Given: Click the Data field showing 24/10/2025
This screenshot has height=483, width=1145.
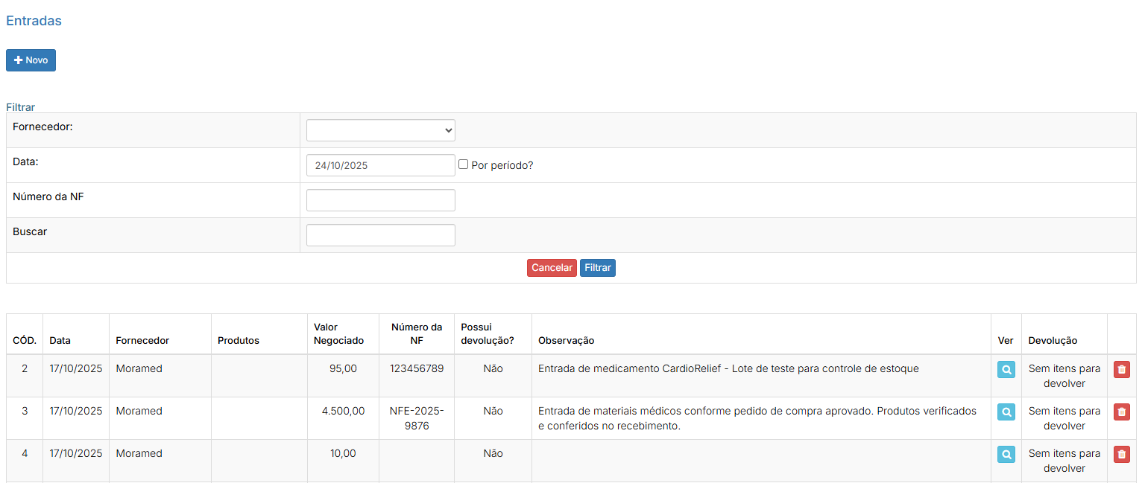Looking at the screenshot, I should 380,165.
